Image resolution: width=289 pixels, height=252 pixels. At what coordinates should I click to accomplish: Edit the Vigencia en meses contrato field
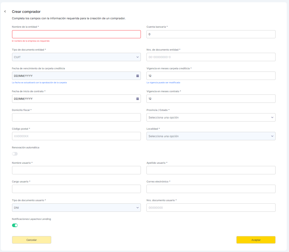[211, 99]
